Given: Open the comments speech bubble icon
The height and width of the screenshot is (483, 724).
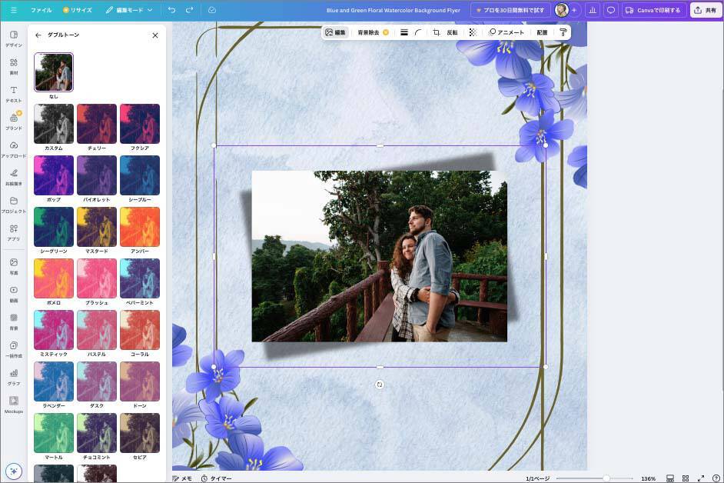Looking at the screenshot, I should pos(611,10).
